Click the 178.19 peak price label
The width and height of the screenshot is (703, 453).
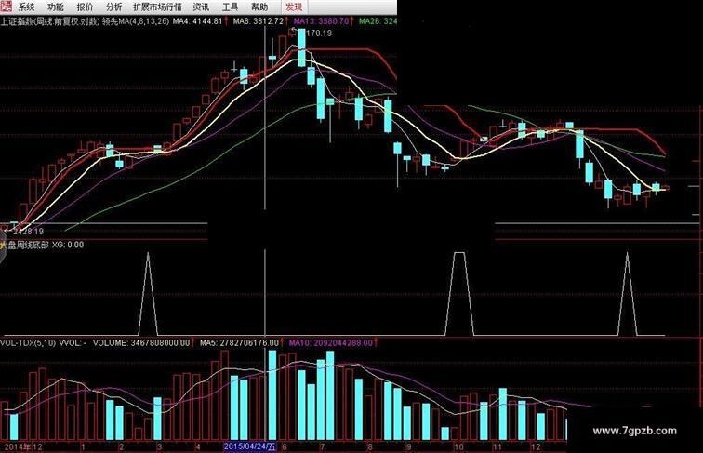[x=318, y=33]
